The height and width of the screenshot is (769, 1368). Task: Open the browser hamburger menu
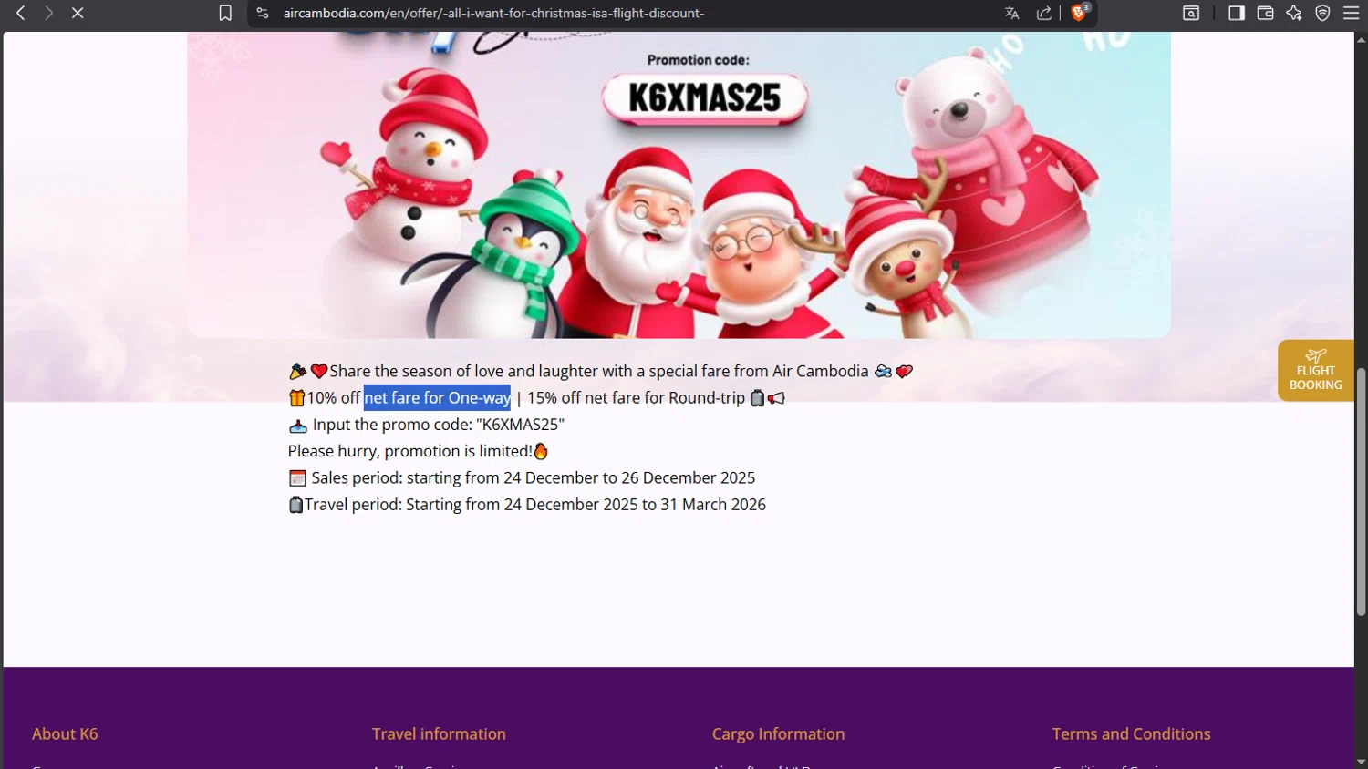(1351, 13)
